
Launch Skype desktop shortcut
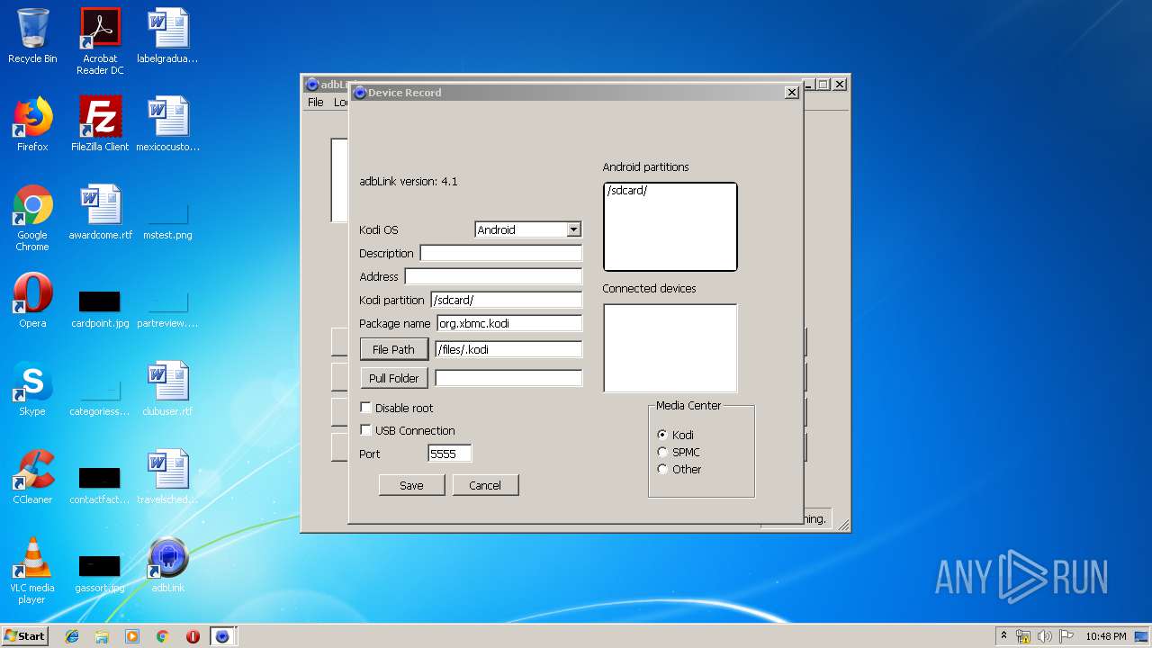tap(32, 389)
